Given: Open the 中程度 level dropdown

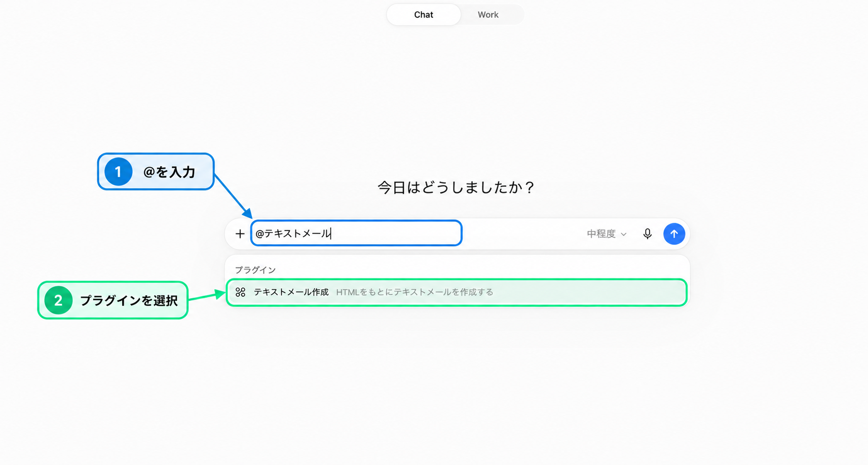Looking at the screenshot, I should pyautogui.click(x=607, y=234).
